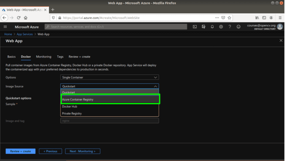The height and width of the screenshot is (161, 285).
Task: Save page to Pocket
Action: click(223, 18)
